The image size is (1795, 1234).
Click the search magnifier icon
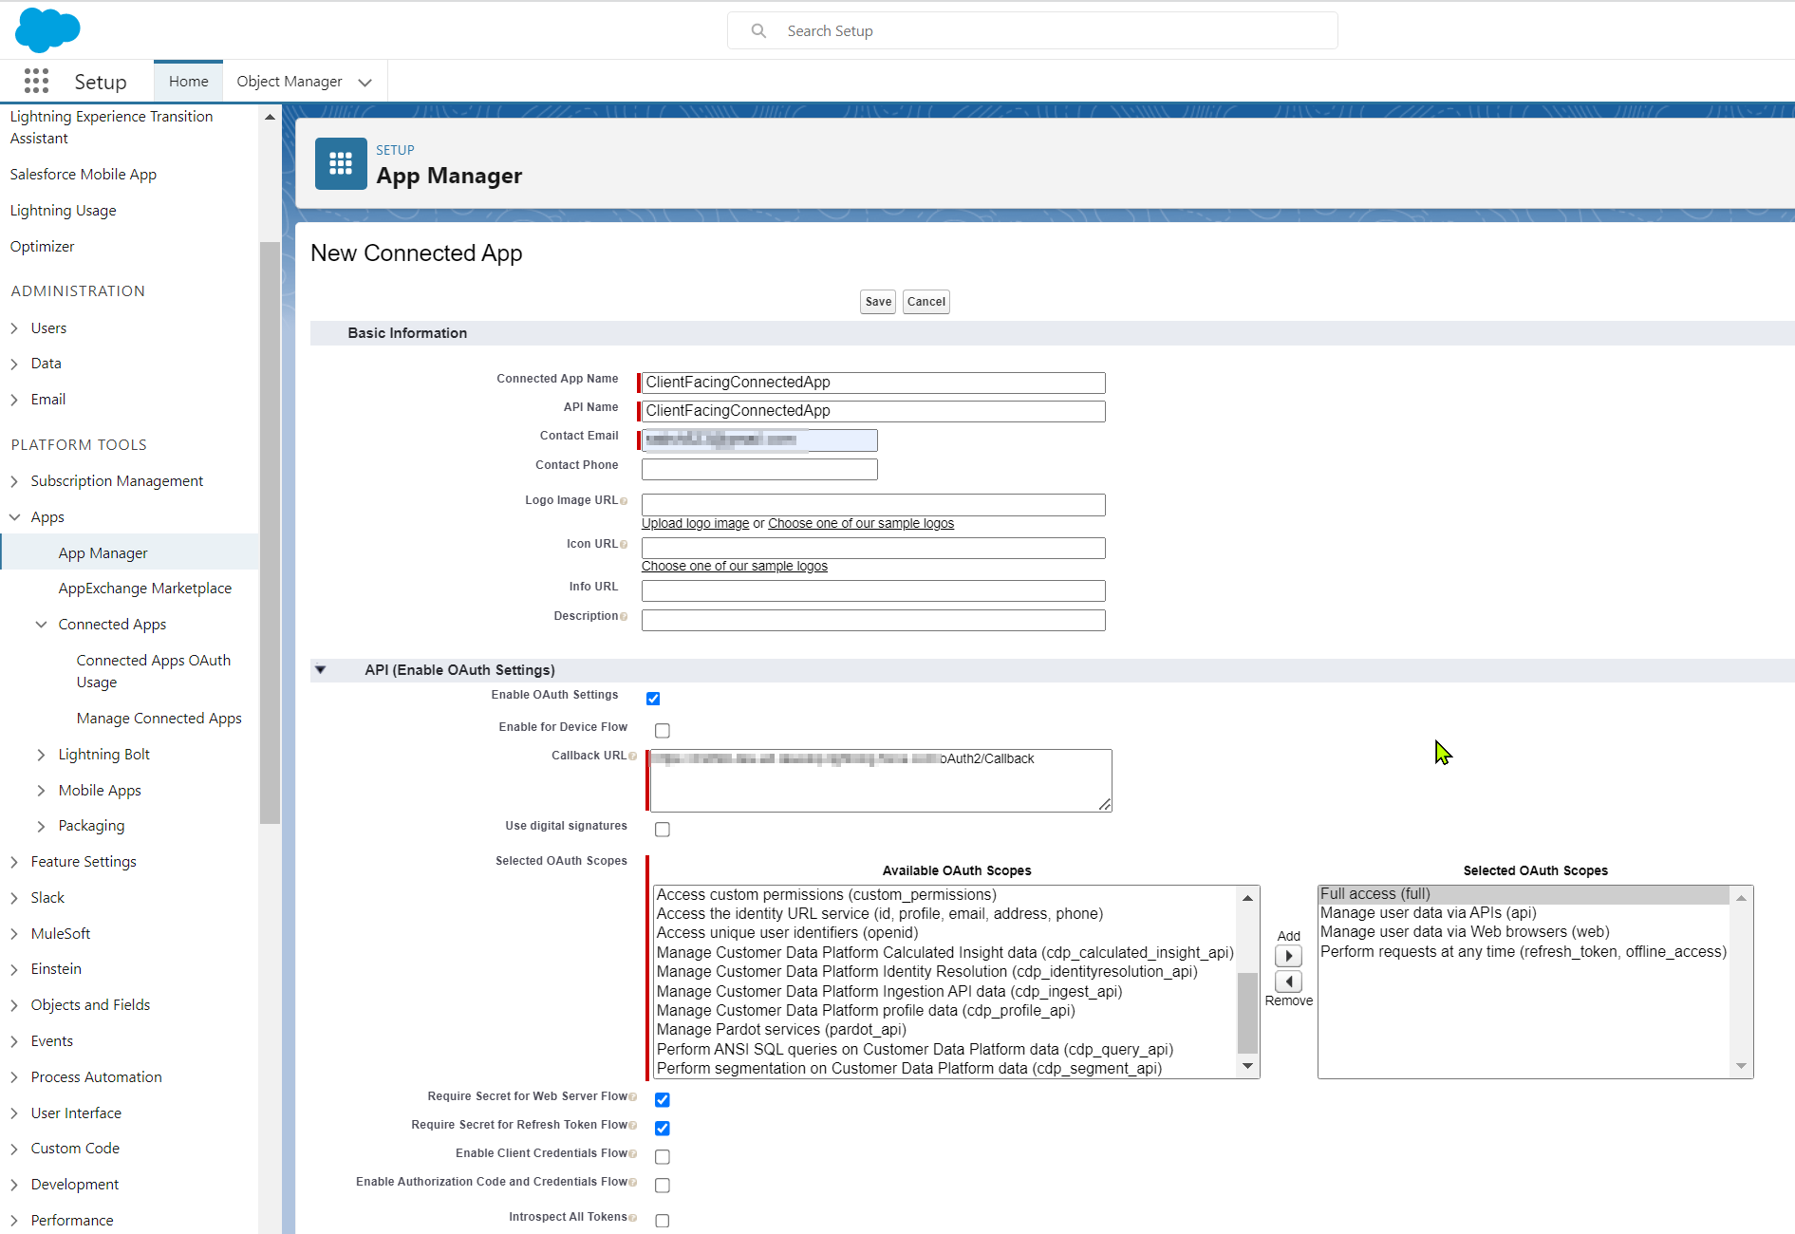point(758,31)
